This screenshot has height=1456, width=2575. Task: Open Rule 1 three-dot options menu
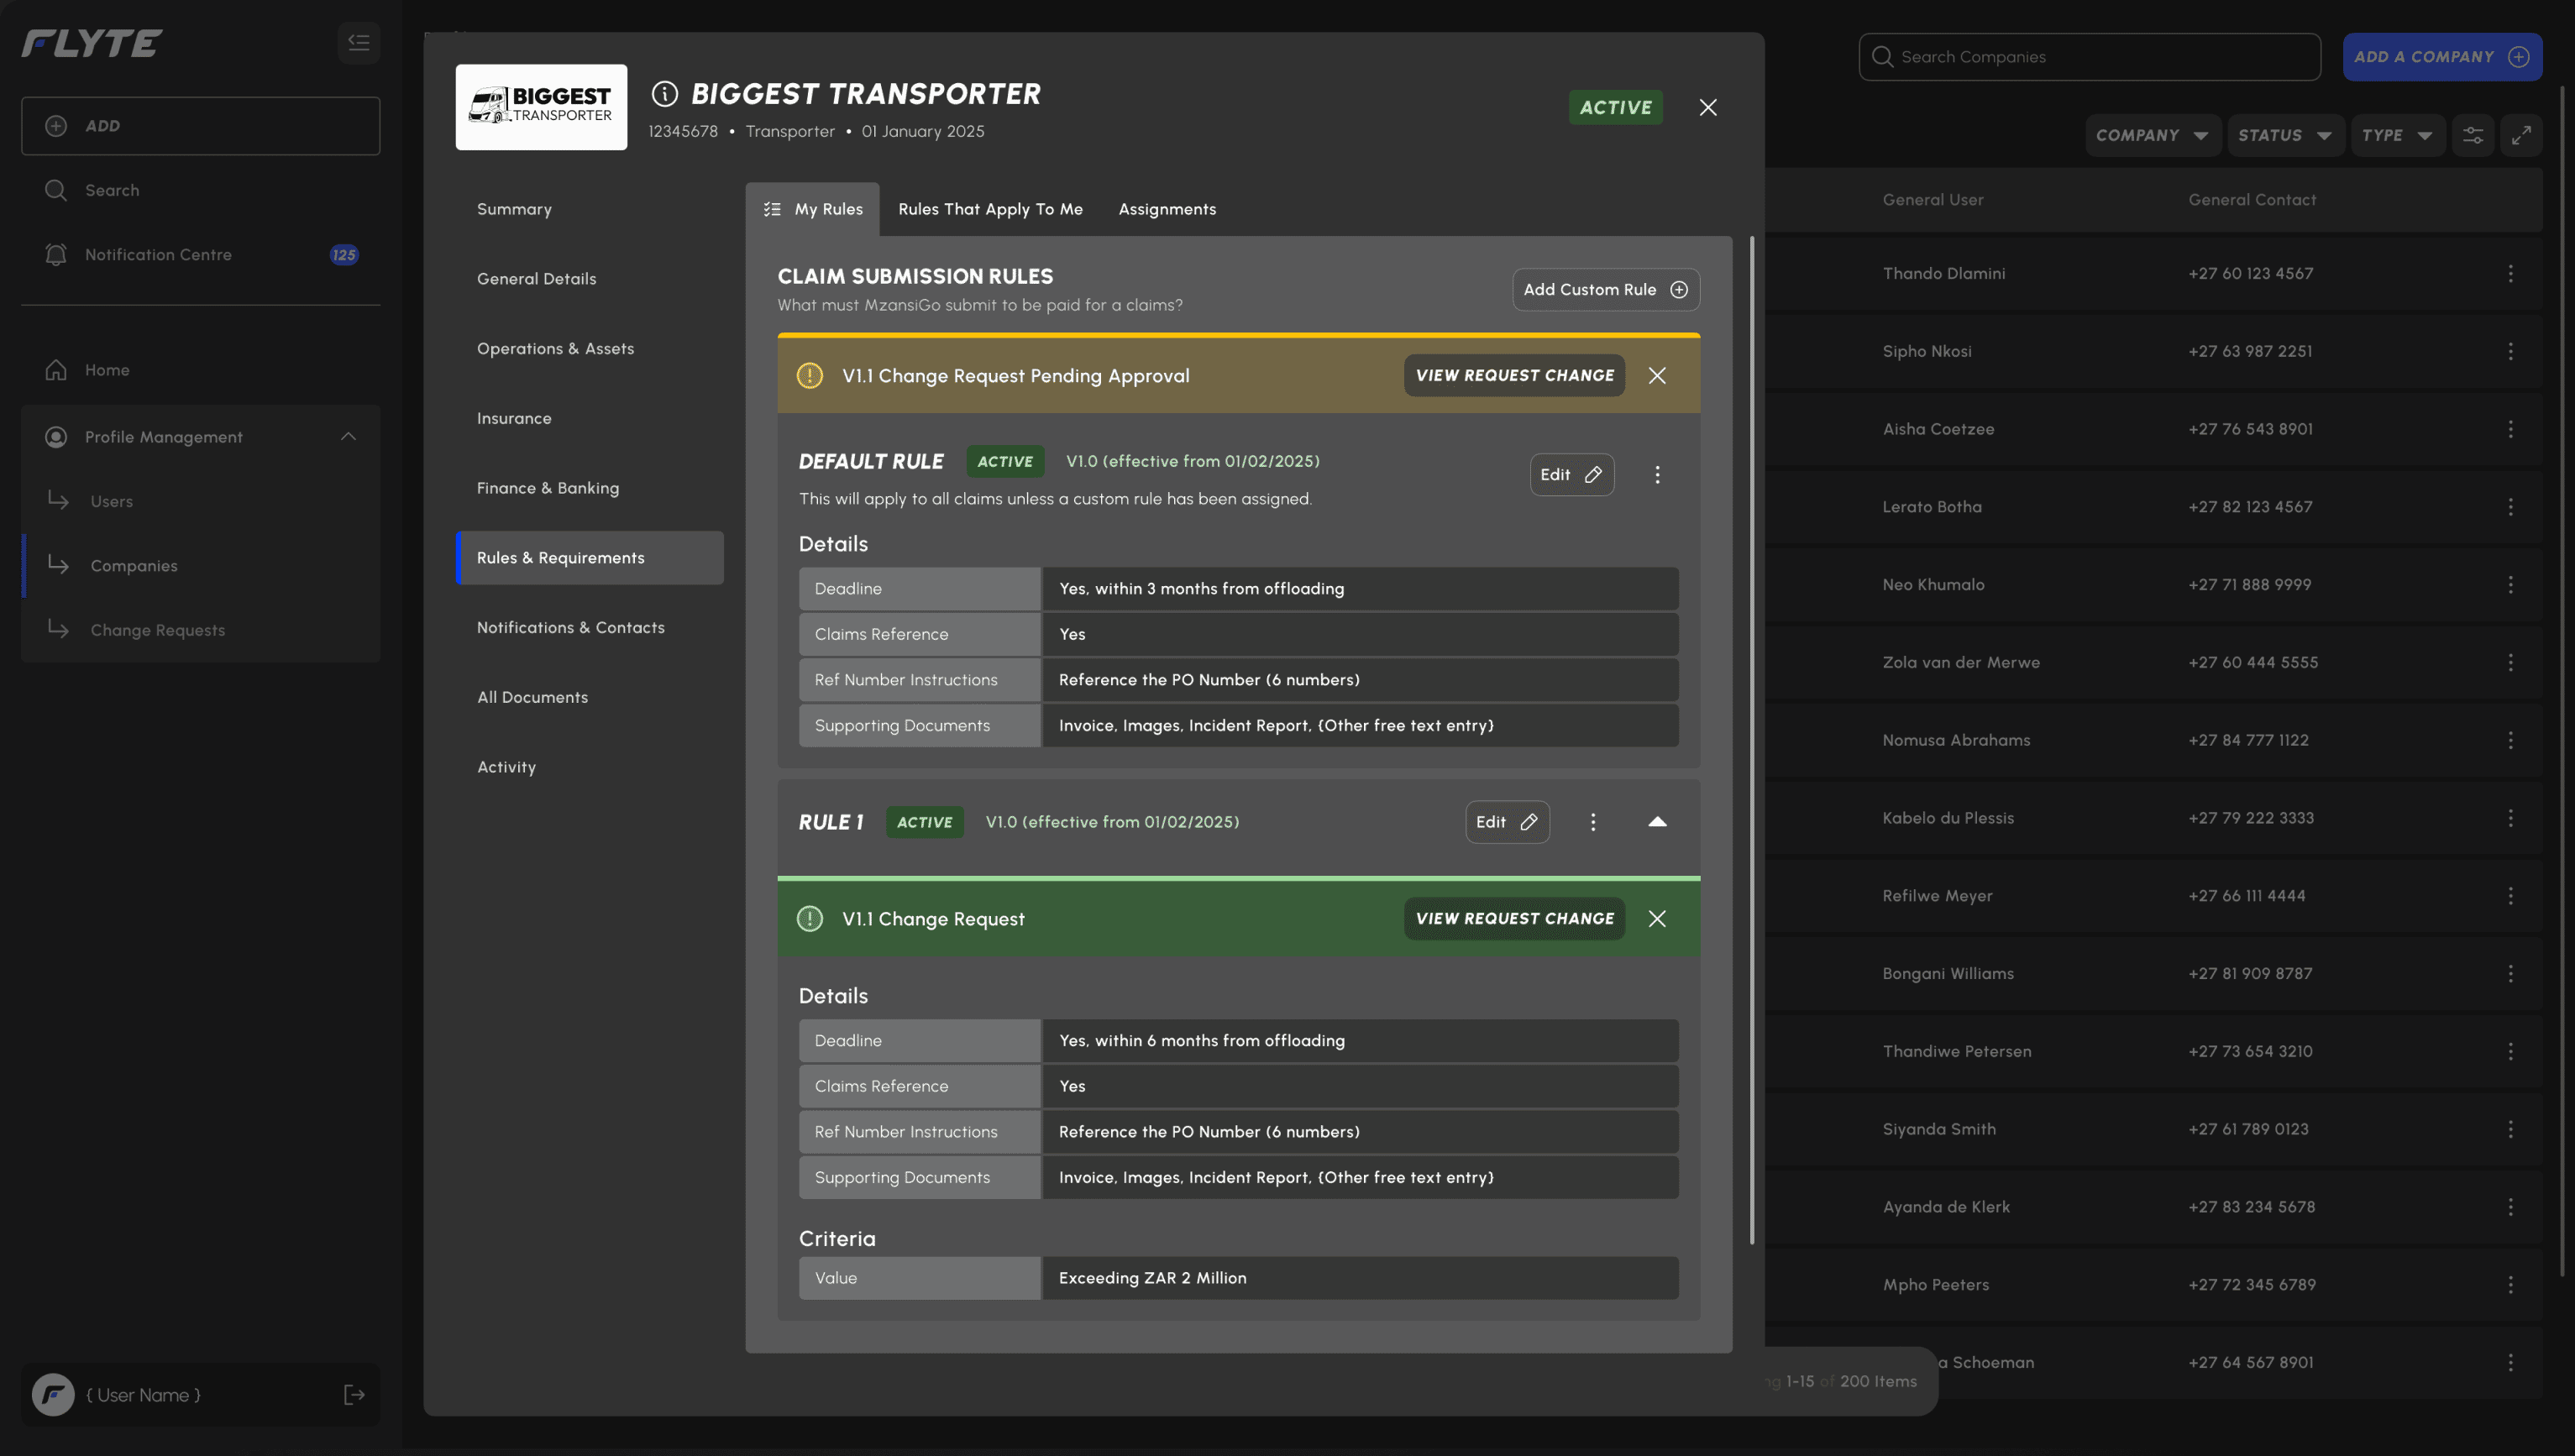1593,822
